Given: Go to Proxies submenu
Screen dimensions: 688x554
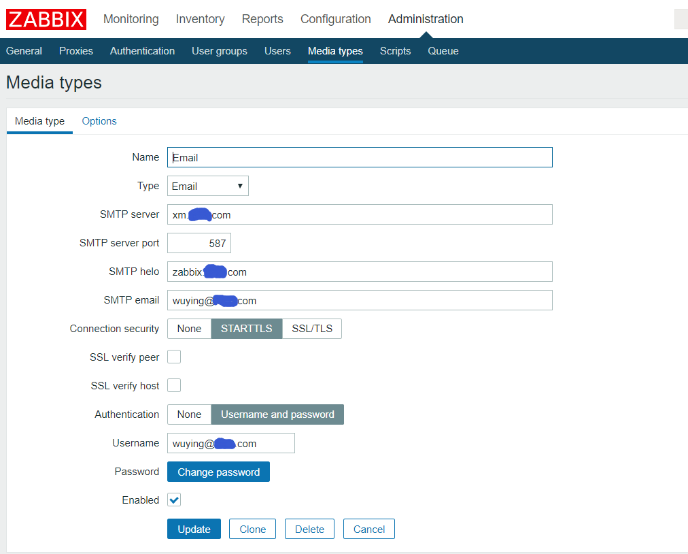Looking at the screenshot, I should (x=76, y=51).
